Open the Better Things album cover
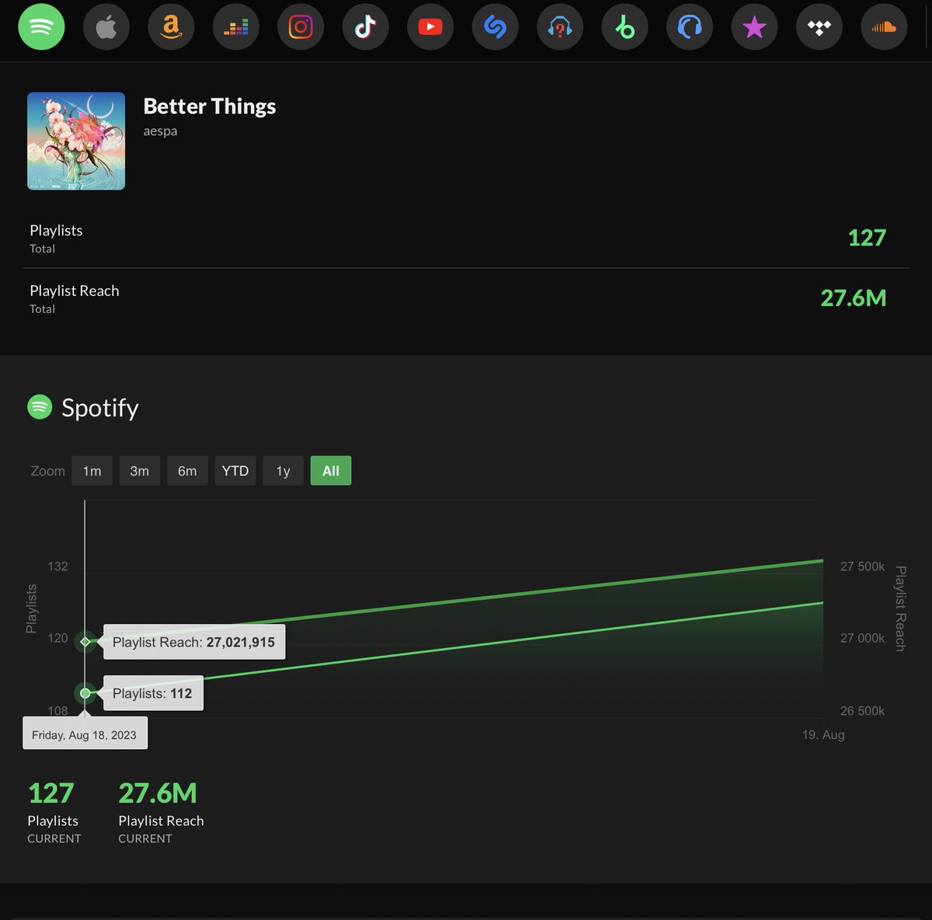The width and height of the screenshot is (932, 920). [x=76, y=141]
